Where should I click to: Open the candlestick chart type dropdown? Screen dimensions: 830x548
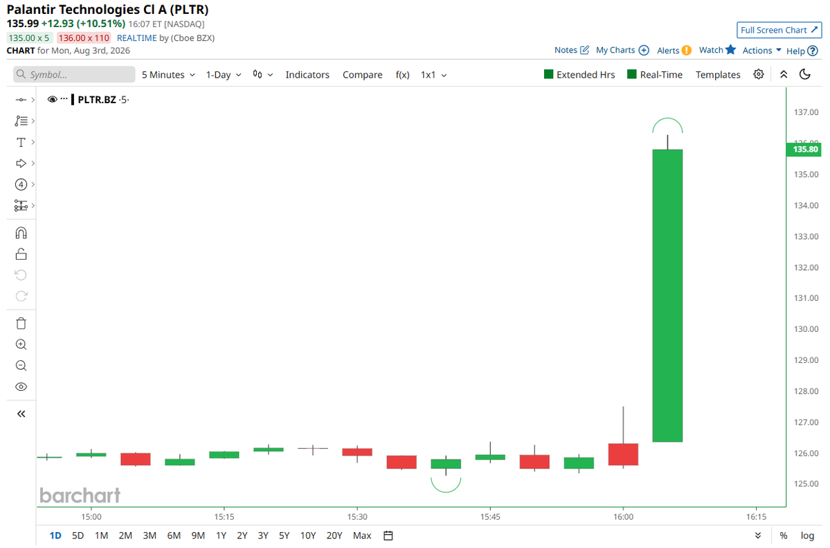(262, 75)
